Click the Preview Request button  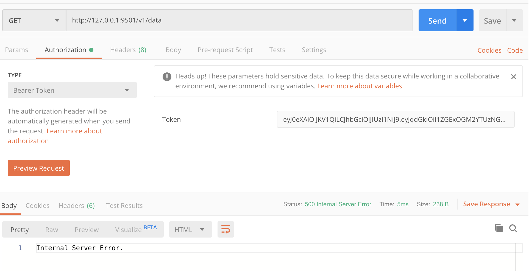coord(38,168)
